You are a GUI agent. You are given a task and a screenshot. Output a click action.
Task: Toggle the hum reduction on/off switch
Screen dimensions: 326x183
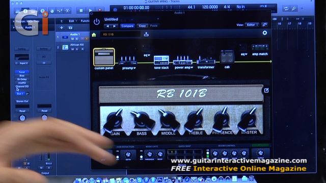point(118,155)
